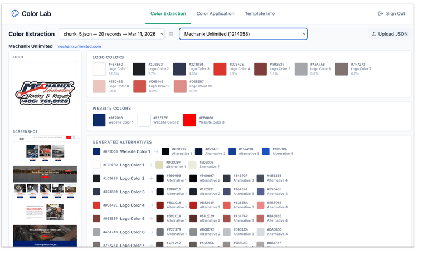Image resolution: width=428 pixels, height=255 pixels.
Task: Select the Color Extraction tab
Action: [x=168, y=13]
